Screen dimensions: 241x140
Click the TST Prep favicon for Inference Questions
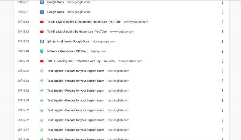(x=42, y=51)
